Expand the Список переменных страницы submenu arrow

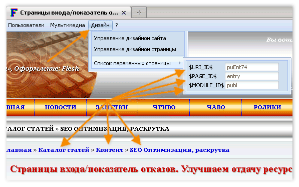[x=179, y=63]
